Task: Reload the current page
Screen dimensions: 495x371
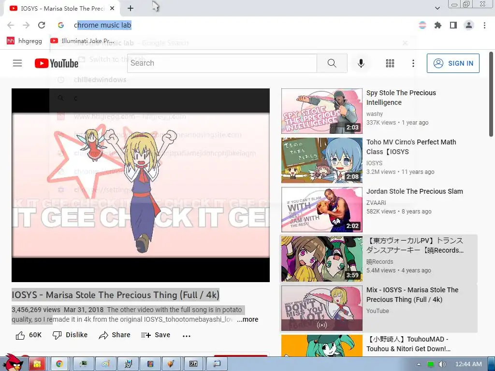Action: point(42,25)
